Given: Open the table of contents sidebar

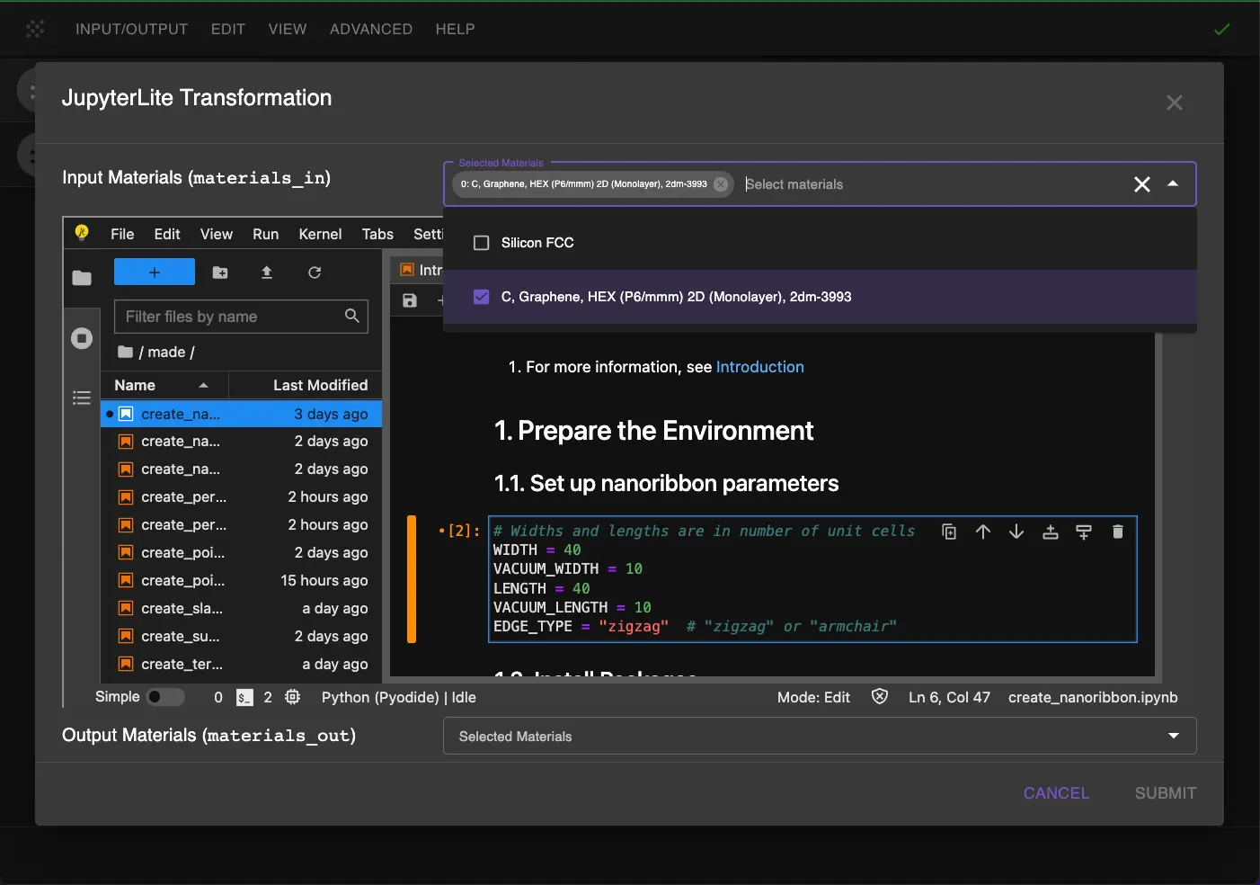Looking at the screenshot, I should point(82,398).
